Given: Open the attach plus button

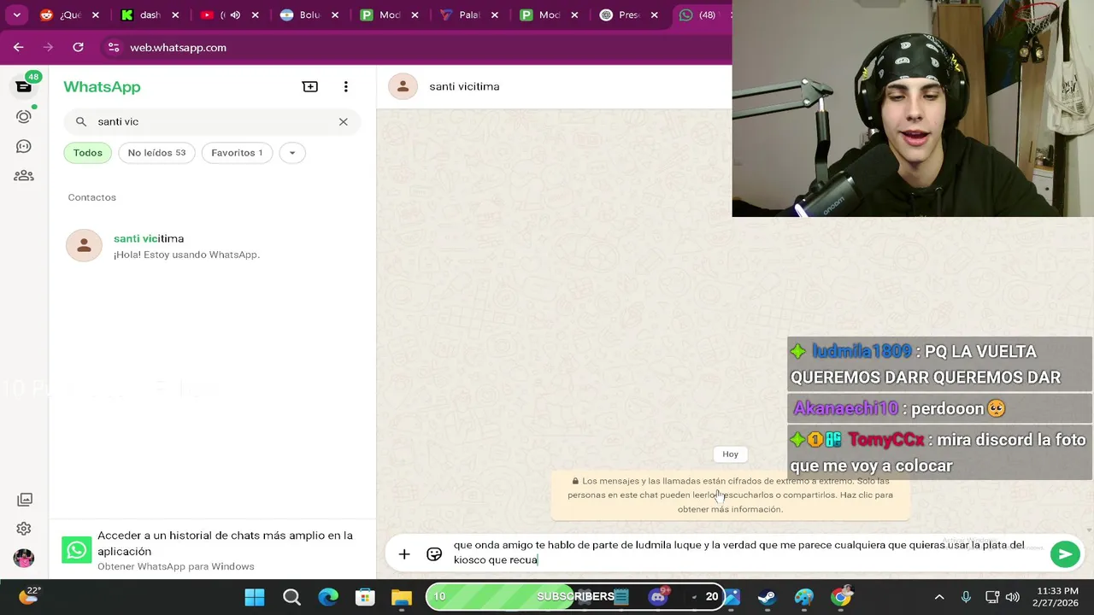Looking at the screenshot, I should click(x=404, y=554).
